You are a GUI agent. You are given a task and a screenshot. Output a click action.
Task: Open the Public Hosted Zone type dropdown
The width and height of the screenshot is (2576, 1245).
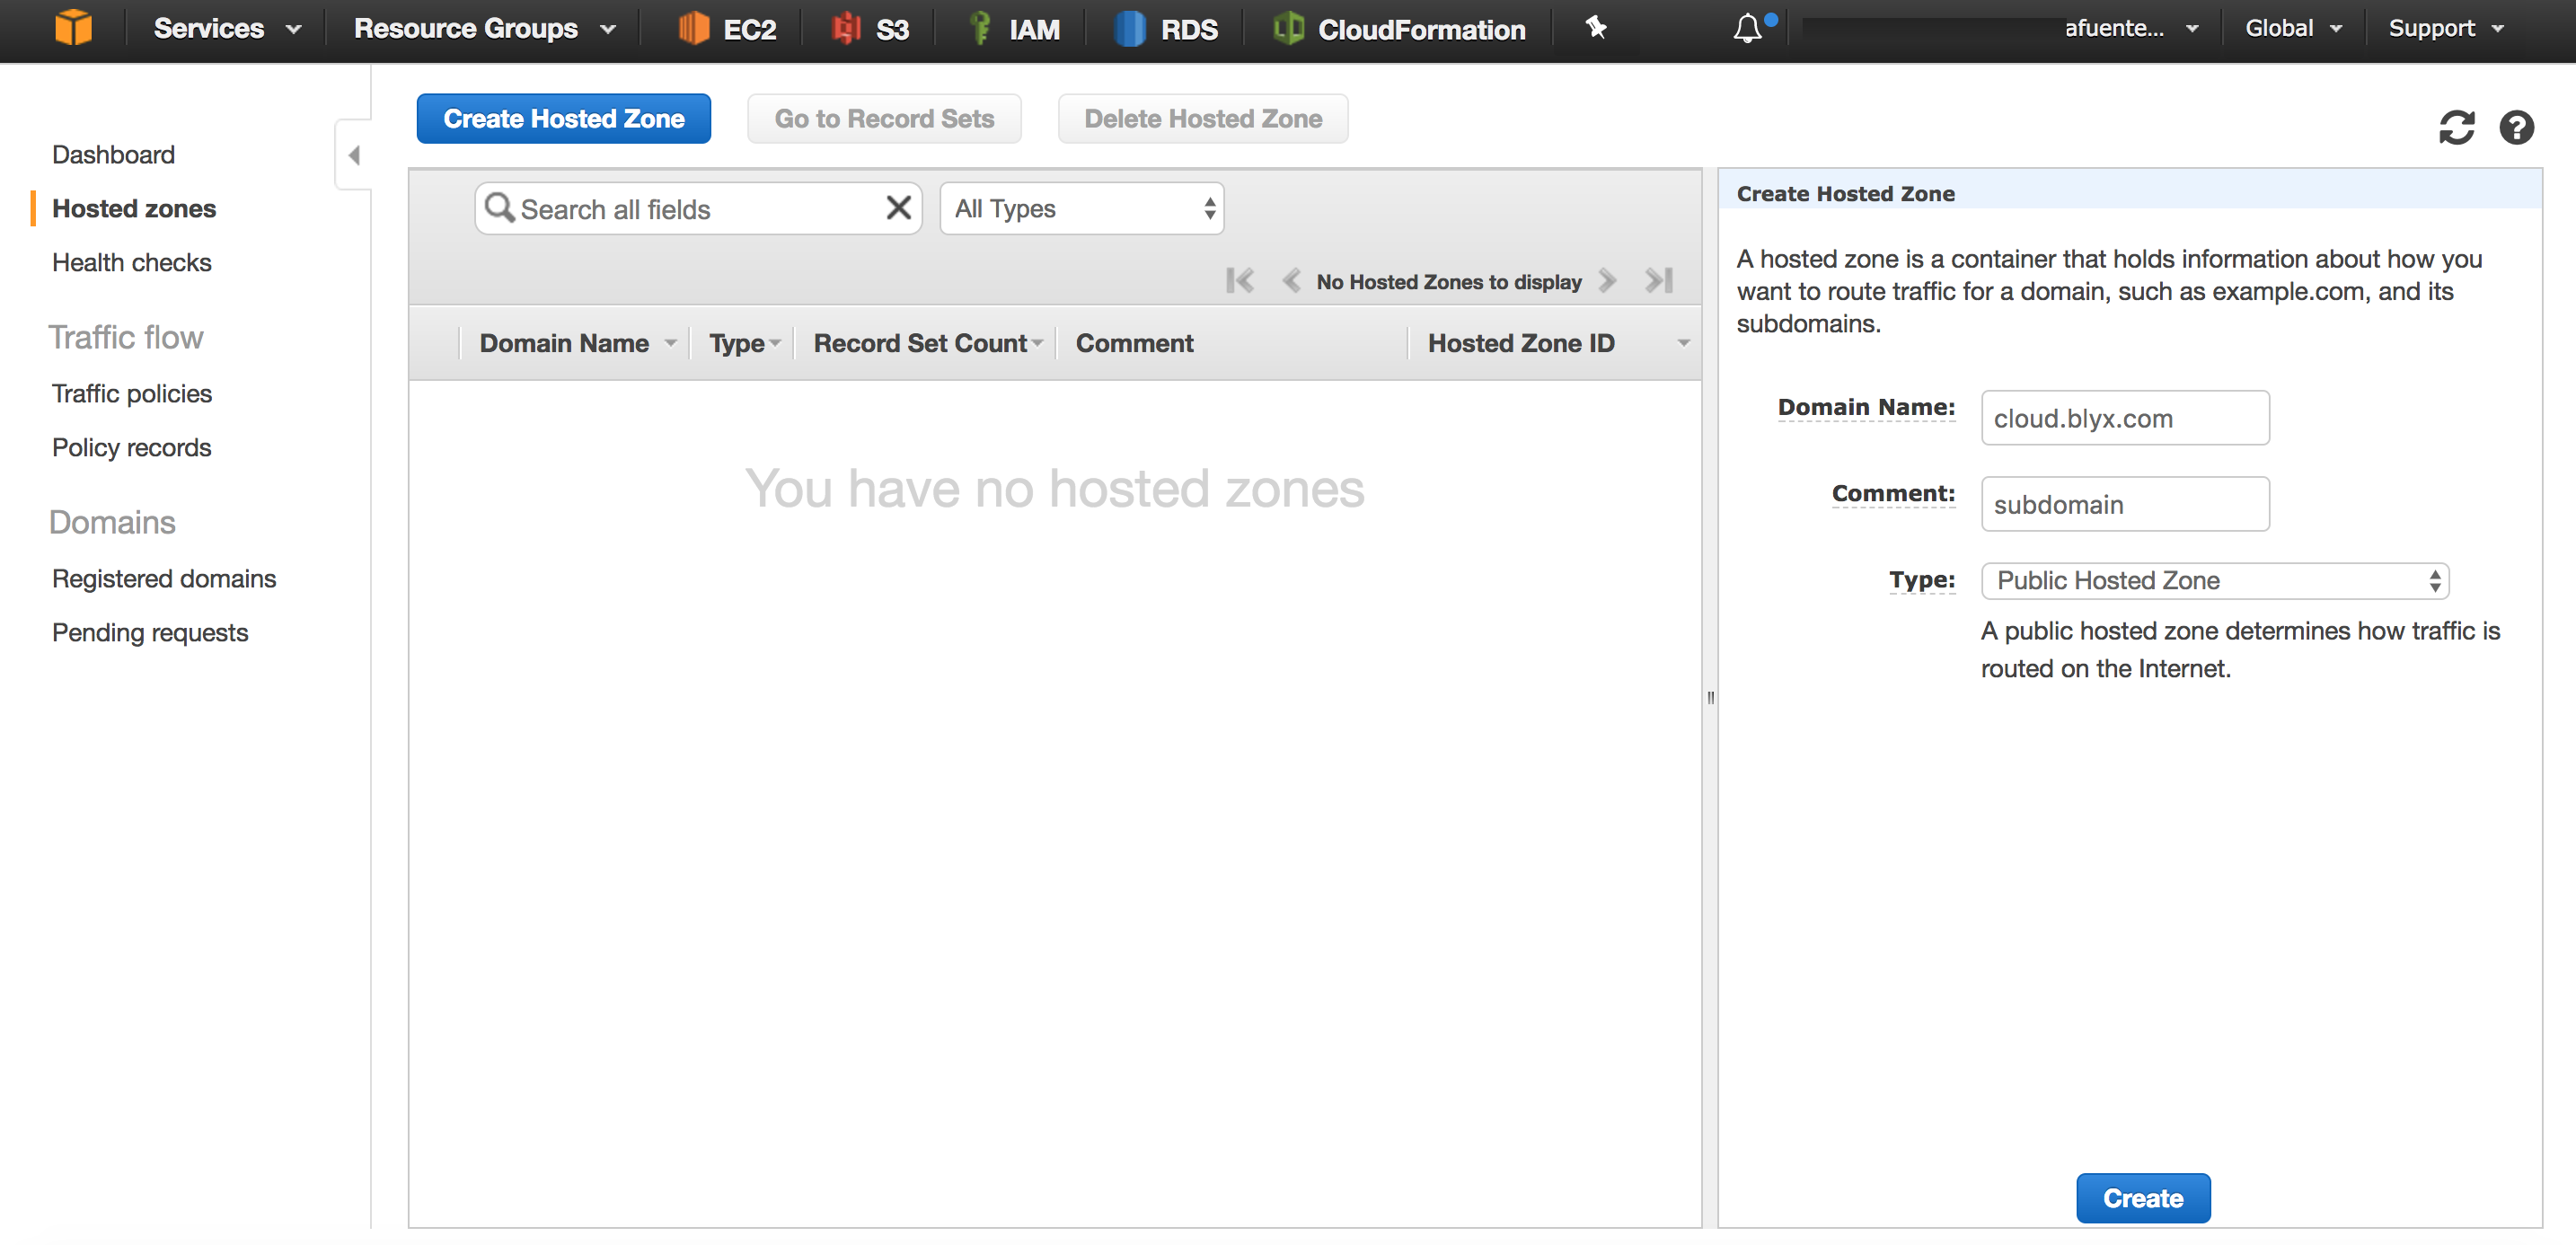click(x=2214, y=581)
